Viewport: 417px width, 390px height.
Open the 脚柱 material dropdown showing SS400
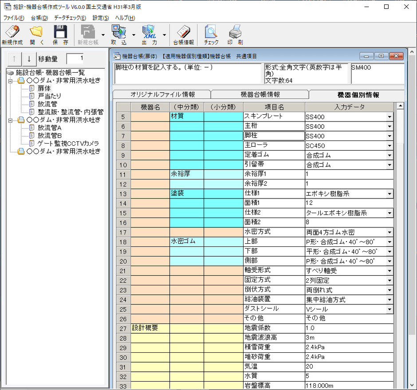390,136
